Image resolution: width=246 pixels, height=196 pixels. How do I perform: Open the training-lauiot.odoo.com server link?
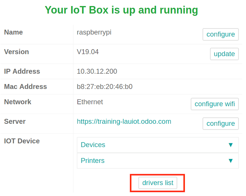coord(124,122)
